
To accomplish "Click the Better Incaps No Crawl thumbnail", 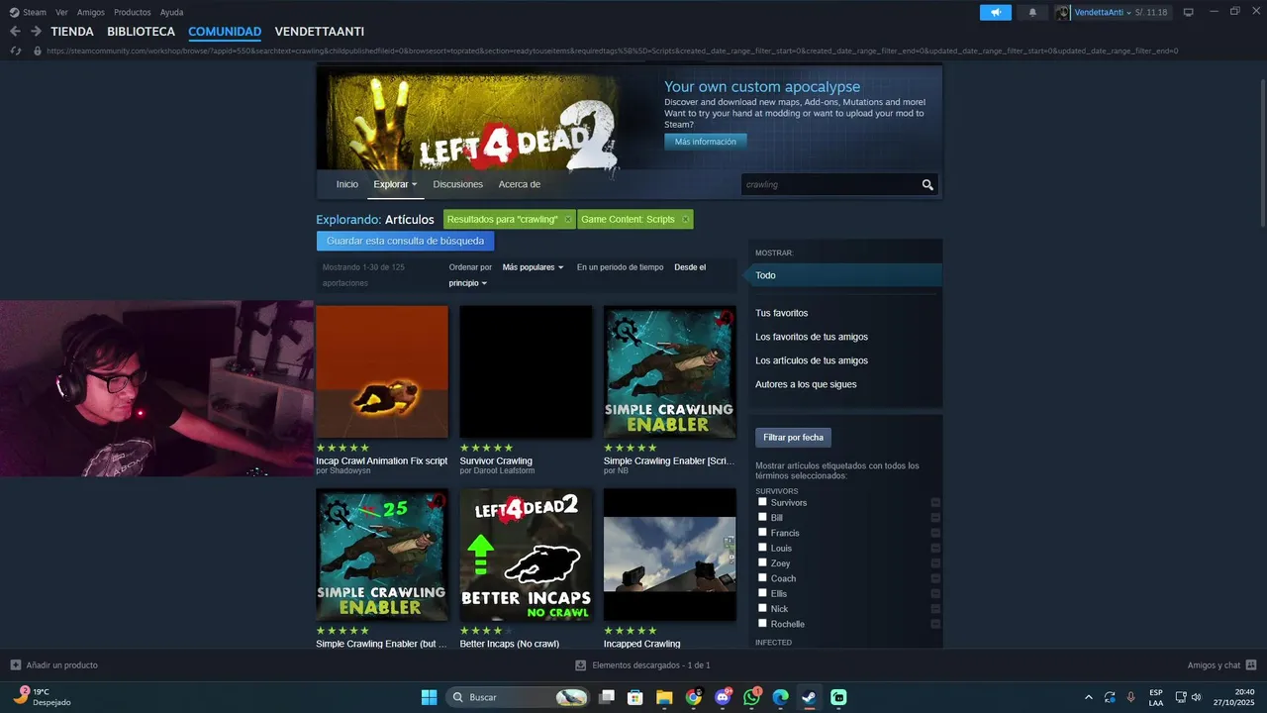I will [526, 555].
